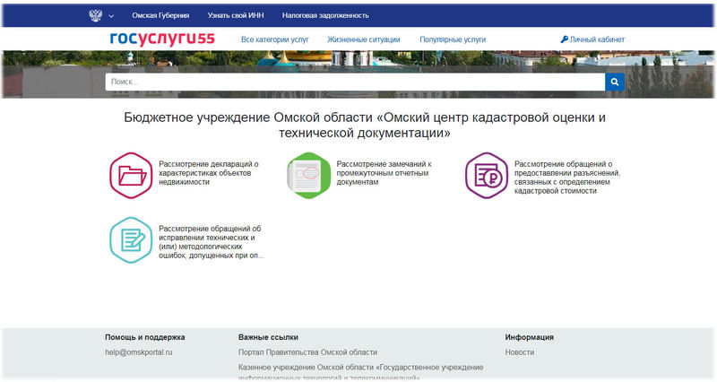The width and height of the screenshot is (717, 382).
Task: Click the Информация footer heading
Action: coord(529,337)
